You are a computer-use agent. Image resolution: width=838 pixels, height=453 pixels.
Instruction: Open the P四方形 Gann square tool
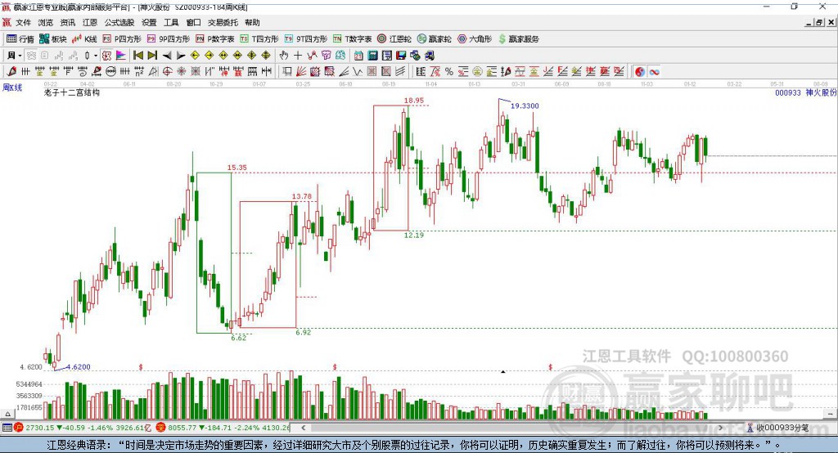(122, 39)
